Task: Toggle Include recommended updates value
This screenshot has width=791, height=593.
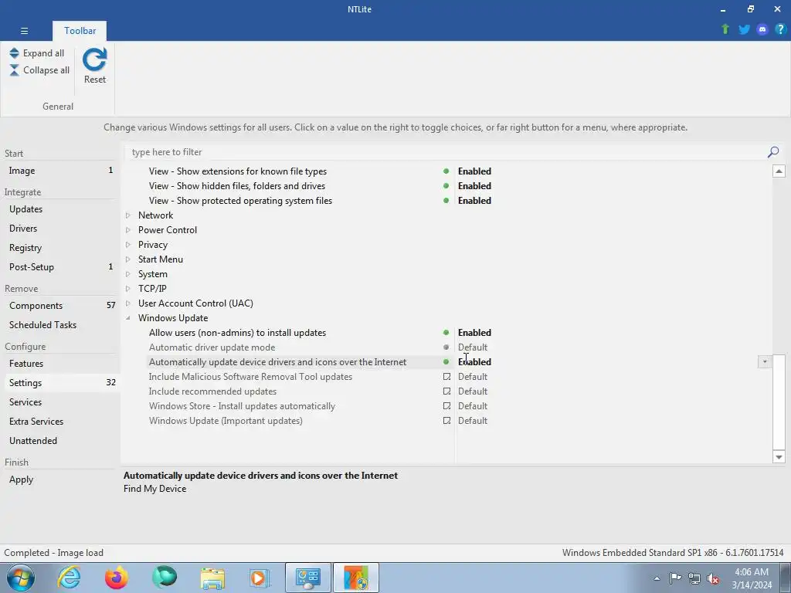Action: 472,391
